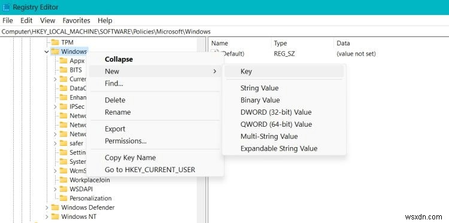
Task: Click the Enhan folder icon
Action: point(63,97)
